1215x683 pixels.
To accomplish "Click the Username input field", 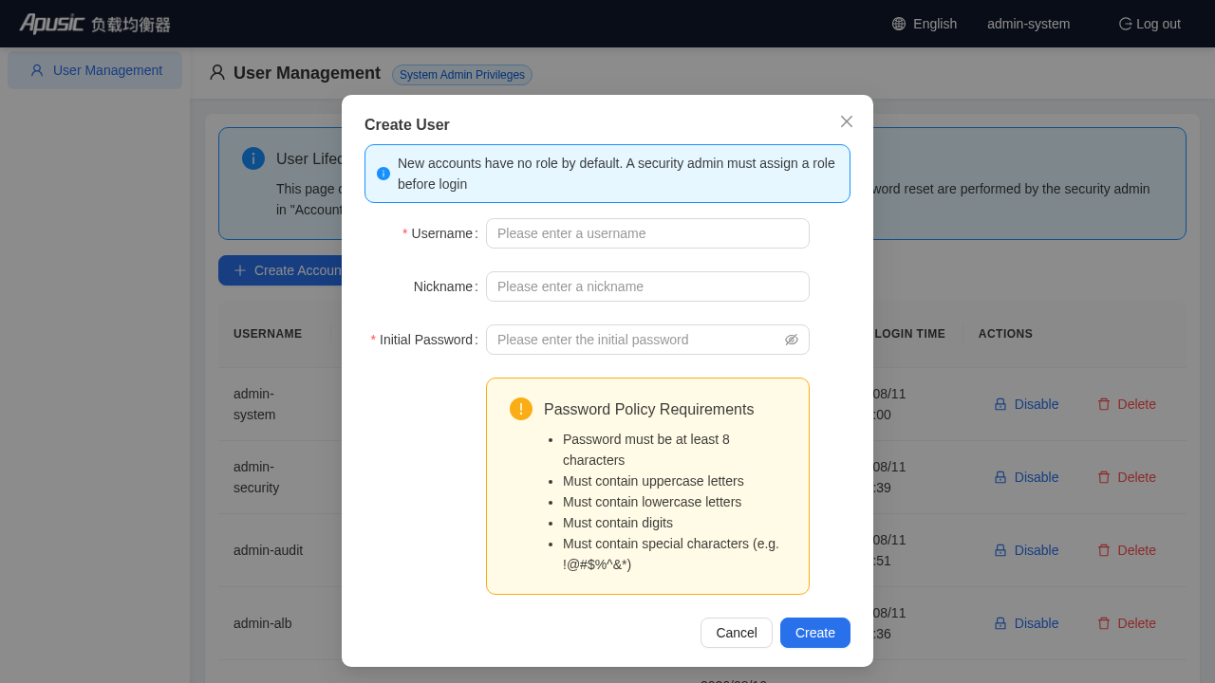I will (647, 233).
